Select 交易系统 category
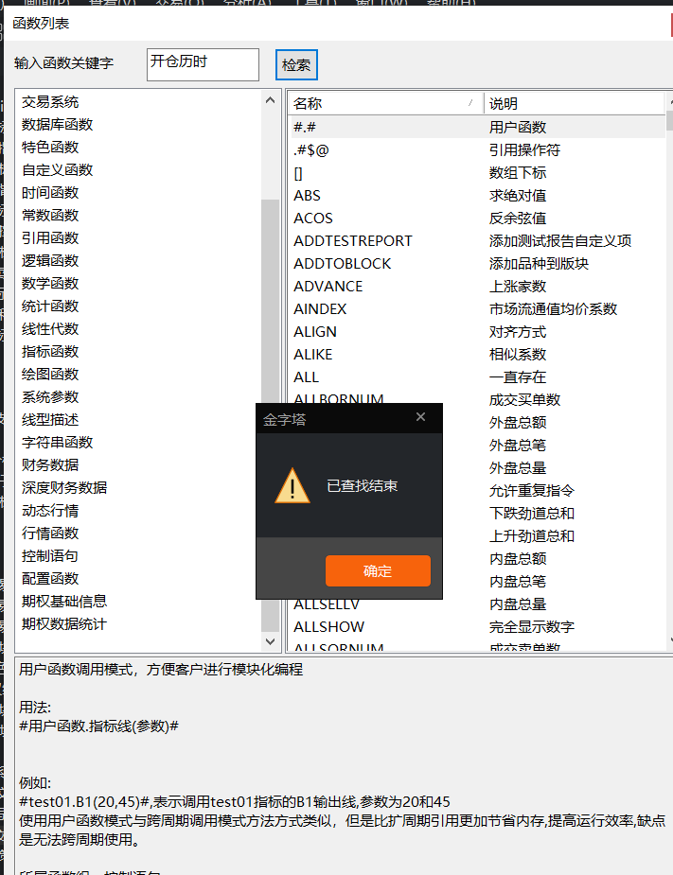The image size is (673, 875). [50, 102]
